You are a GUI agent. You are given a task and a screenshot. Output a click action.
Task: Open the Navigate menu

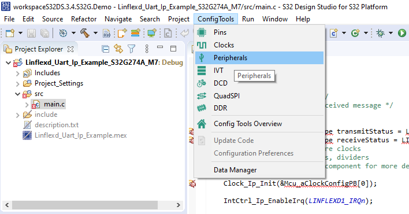pyautogui.click(x=118, y=19)
